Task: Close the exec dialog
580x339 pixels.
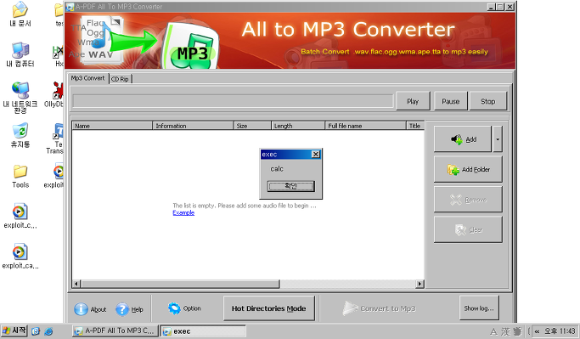Action: tap(316, 155)
